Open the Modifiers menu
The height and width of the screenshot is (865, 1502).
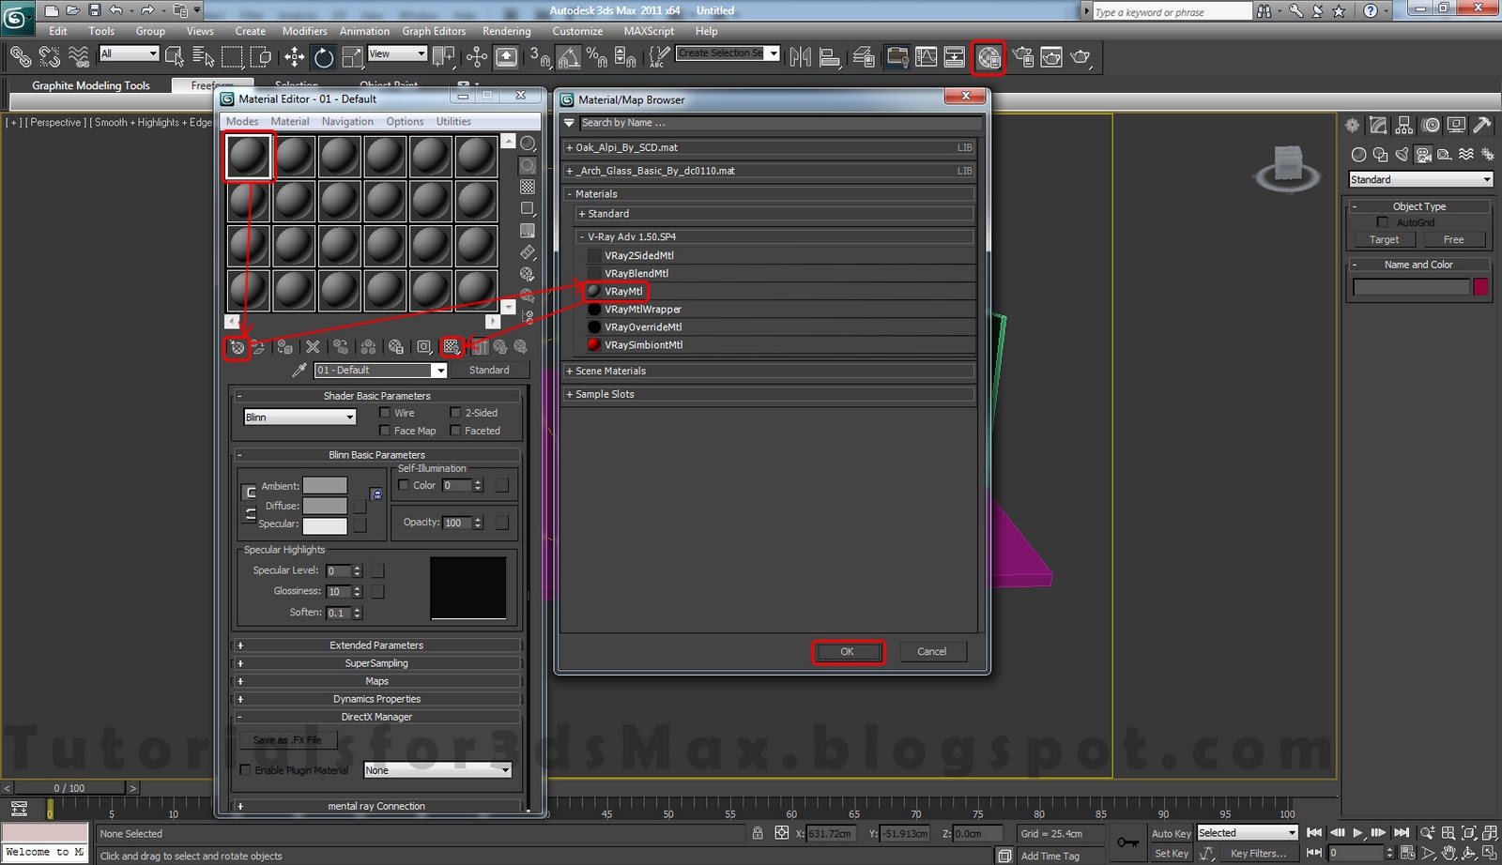(x=304, y=31)
